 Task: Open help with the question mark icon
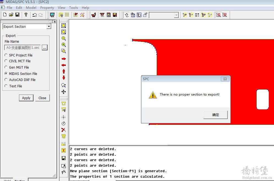26,15
